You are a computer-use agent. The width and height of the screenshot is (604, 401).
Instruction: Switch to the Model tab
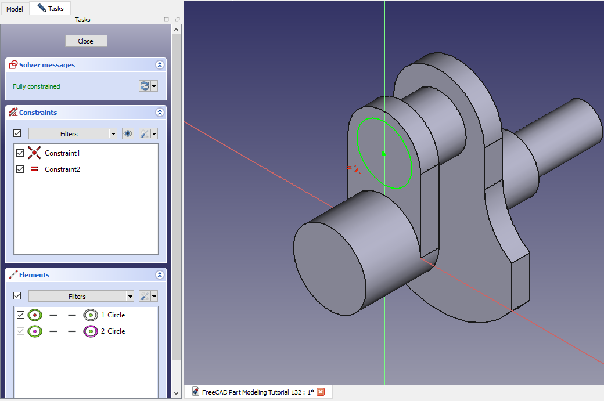[15, 9]
